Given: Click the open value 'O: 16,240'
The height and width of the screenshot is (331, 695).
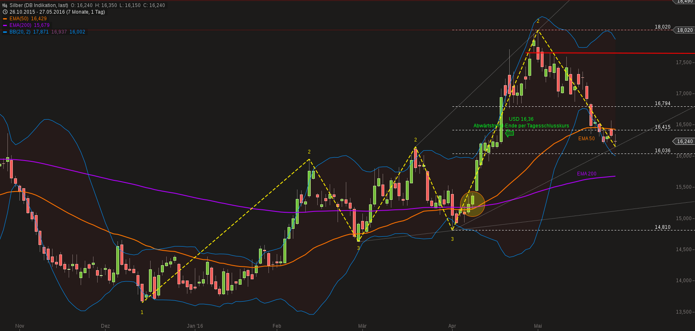Looking at the screenshot, I should pos(83,5).
